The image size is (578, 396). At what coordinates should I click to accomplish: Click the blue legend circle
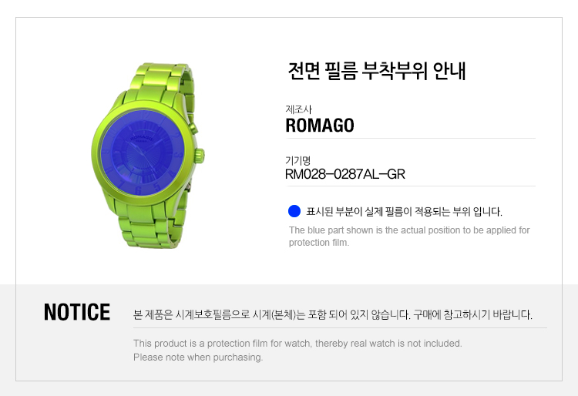click(294, 211)
